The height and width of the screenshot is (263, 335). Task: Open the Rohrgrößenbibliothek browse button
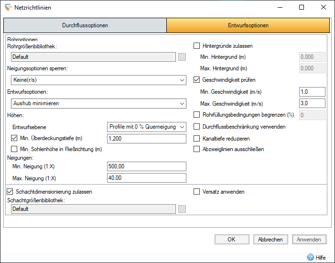182,57
